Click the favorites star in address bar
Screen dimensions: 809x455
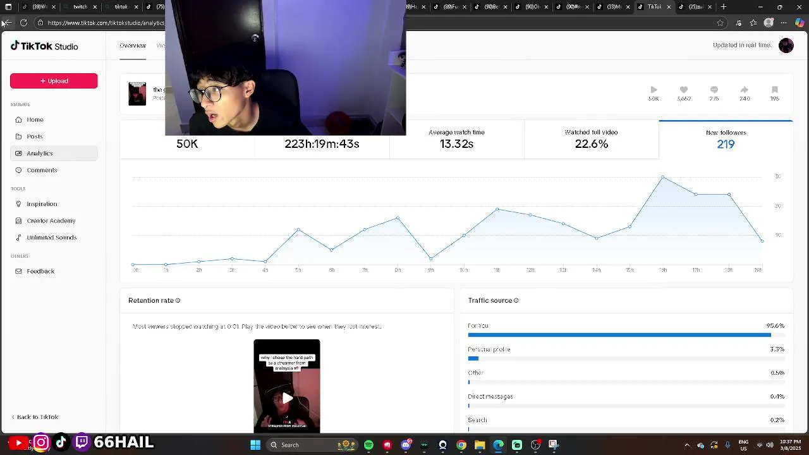720,23
